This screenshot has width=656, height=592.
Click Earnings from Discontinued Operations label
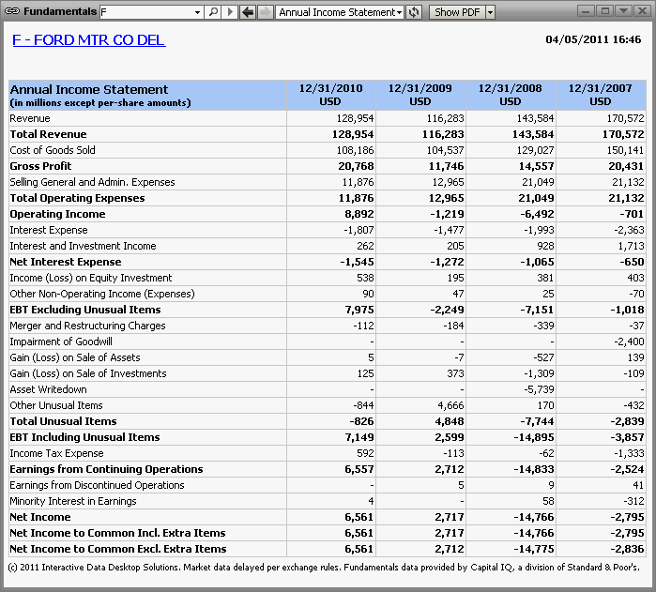click(97, 485)
